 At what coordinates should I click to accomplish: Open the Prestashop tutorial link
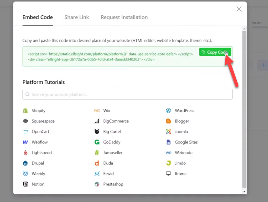pyautogui.click(x=113, y=184)
